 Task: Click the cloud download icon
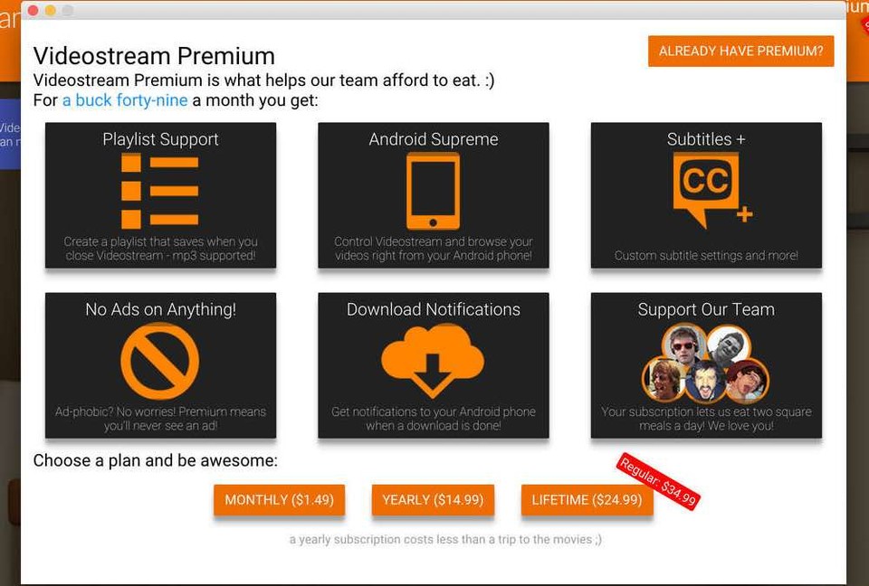coord(433,360)
